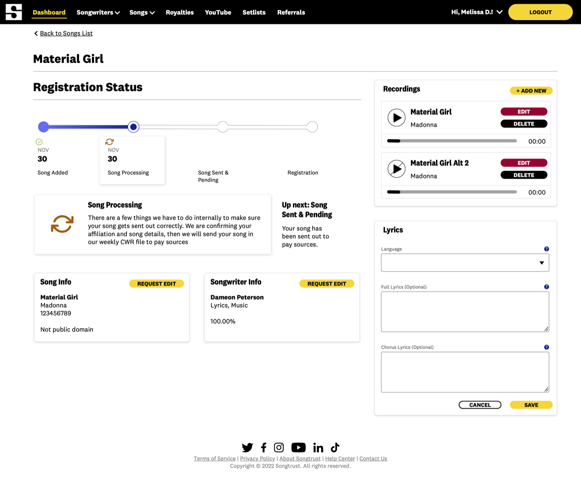Open the YouTube menu item in navbar
This screenshot has height=481, width=581.
[218, 12]
